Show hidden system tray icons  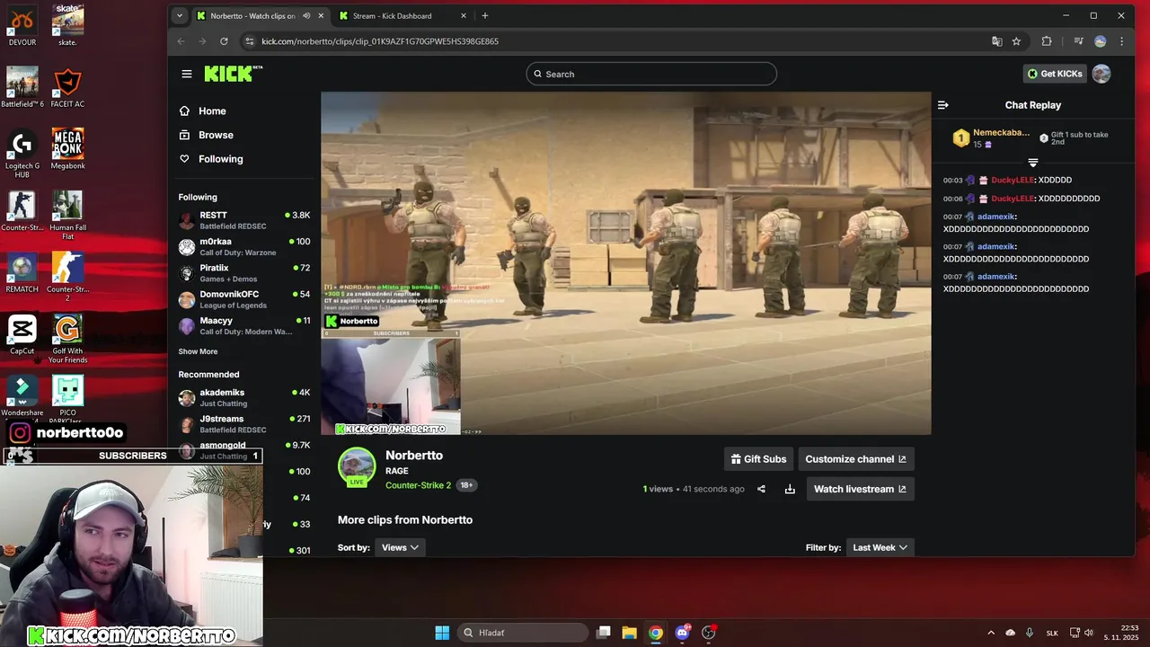tap(991, 633)
